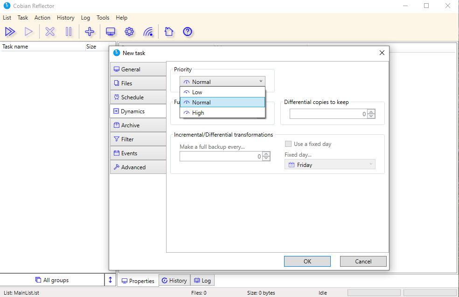This screenshot has width=459, height=297.
Task: Click Size: 0 bytes status text
Action: 261,293
